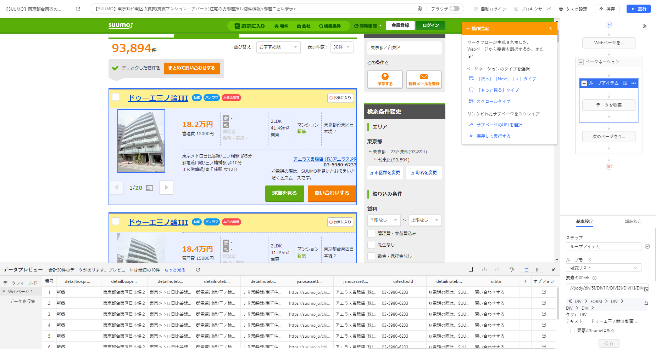The image size is (656, 349).
Task: Click the option icon for preview row 1
Action: 544,292
